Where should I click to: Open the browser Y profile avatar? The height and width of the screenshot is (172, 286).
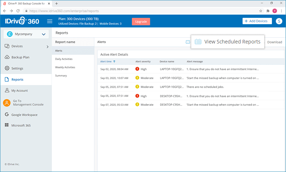point(275,11)
